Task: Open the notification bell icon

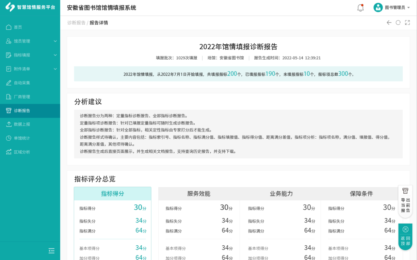Action: [360, 8]
